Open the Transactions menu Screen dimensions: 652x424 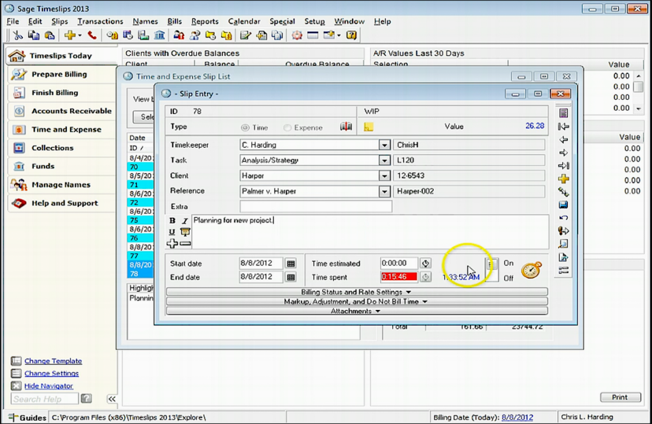[100, 21]
